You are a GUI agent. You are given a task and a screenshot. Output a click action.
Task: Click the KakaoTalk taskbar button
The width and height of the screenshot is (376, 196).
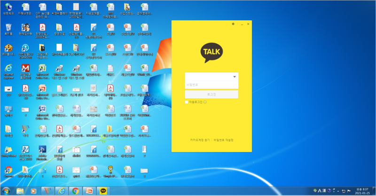click(x=103, y=191)
